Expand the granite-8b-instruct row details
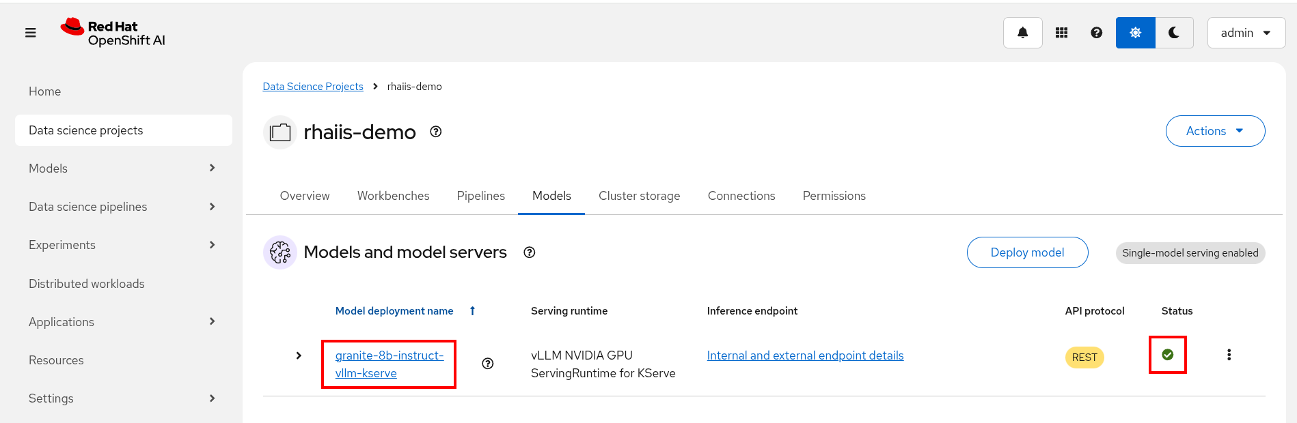This screenshot has height=423, width=1297. (299, 355)
